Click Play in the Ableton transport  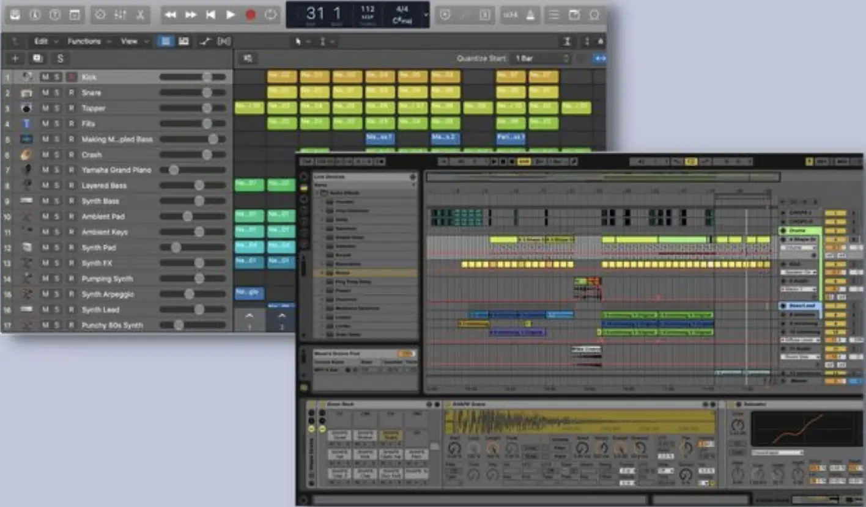[494, 162]
